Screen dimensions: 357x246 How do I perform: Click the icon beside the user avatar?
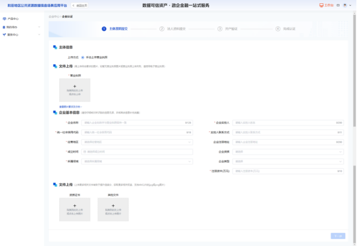338,5
